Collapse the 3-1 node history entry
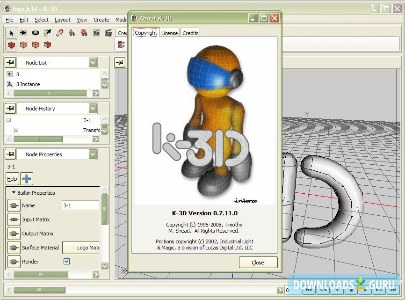 point(8,120)
